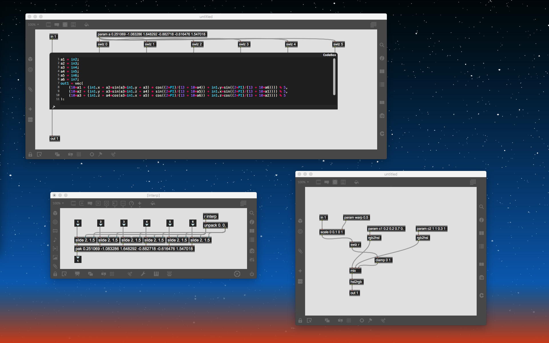
Task: Open the objects cube icon in the interp sidebar
Action: [x=55, y=213]
